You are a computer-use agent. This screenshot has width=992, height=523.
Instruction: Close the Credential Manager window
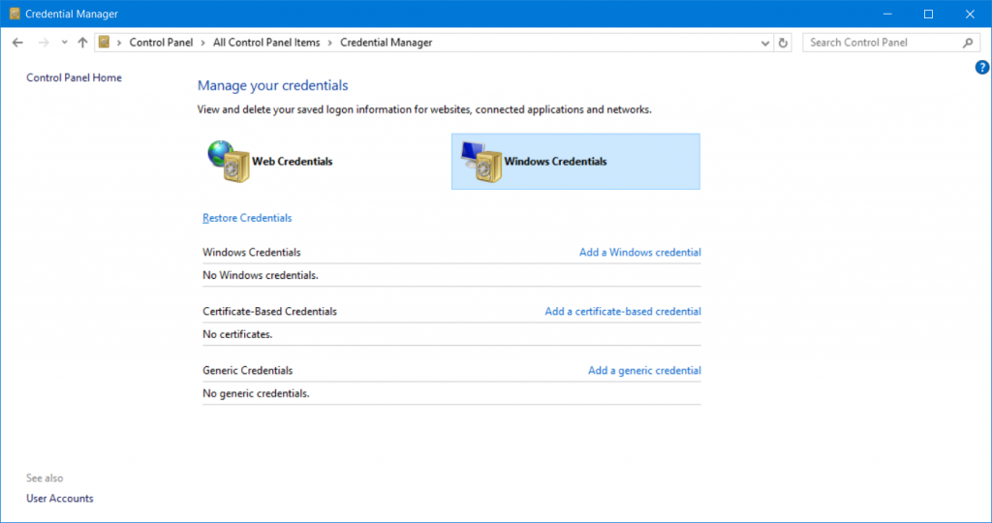[970, 14]
